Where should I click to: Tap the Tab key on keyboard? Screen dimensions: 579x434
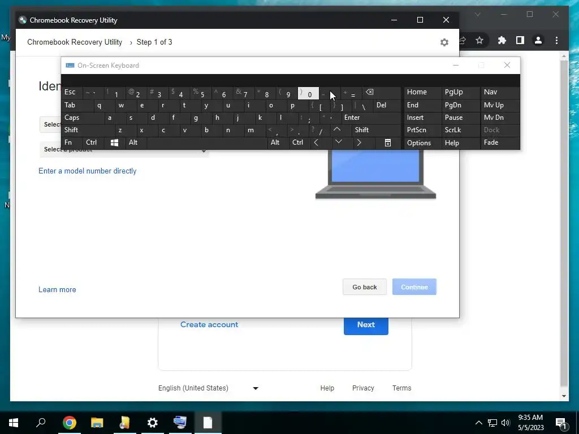coord(77,106)
